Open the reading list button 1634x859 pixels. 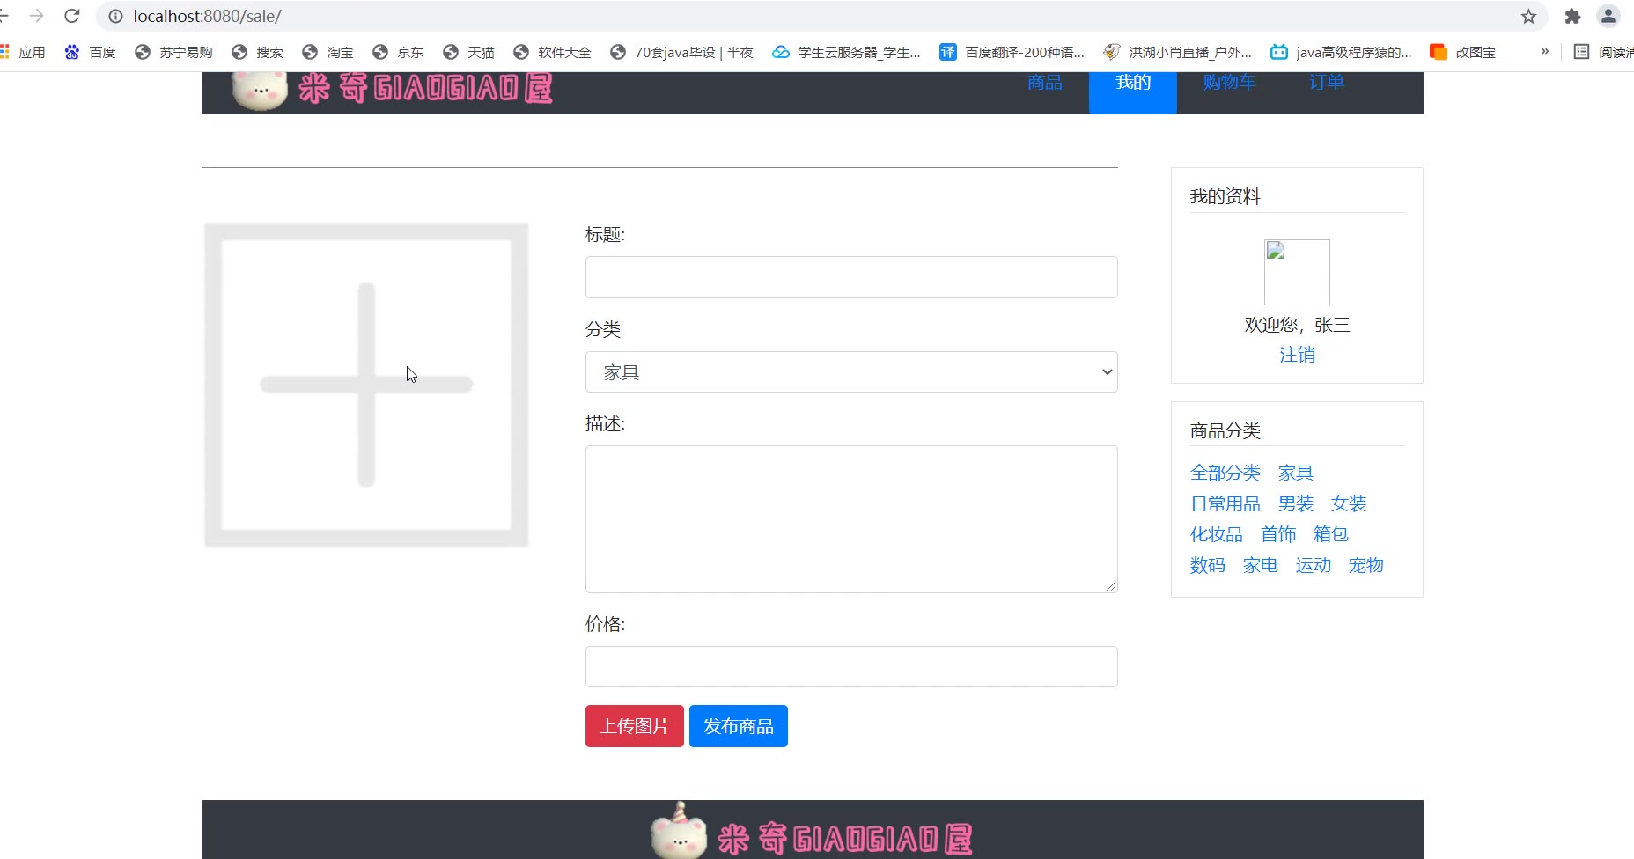coord(1603,52)
